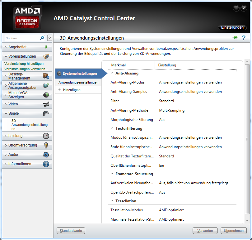
Task: Pin this page using the green pushpin icon
Action: [235, 38]
